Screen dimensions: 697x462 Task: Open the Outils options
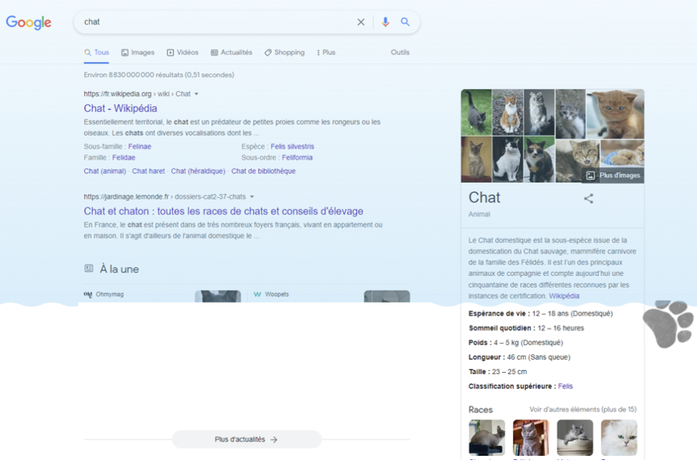tap(400, 52)
